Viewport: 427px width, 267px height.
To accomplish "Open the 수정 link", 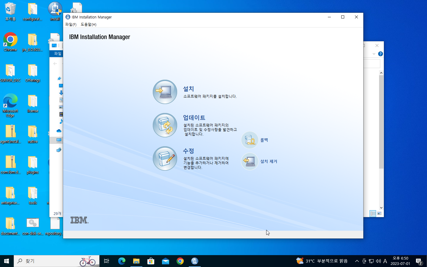I will (188, 151).
